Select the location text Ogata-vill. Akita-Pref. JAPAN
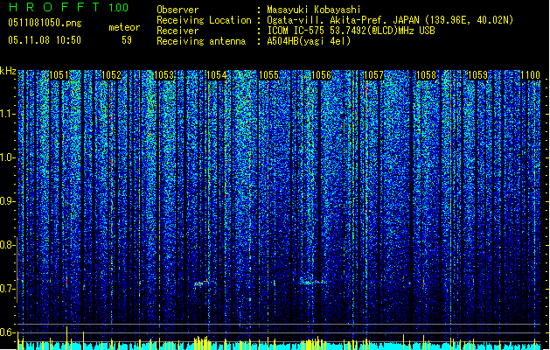The height and width of the screenshot is (350, 550). [343, 20]
